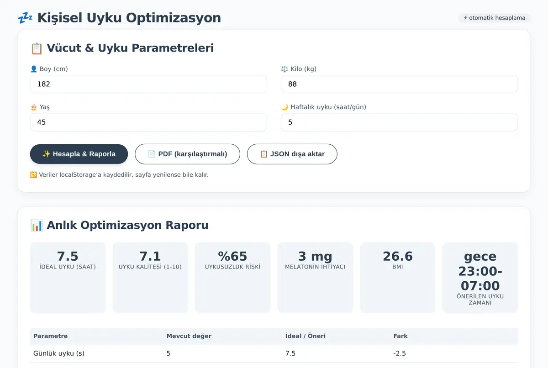The image size is (548, 368).
Task: Click the birthday cake icon next to Yaş
Action: click(x=33, y=107)
